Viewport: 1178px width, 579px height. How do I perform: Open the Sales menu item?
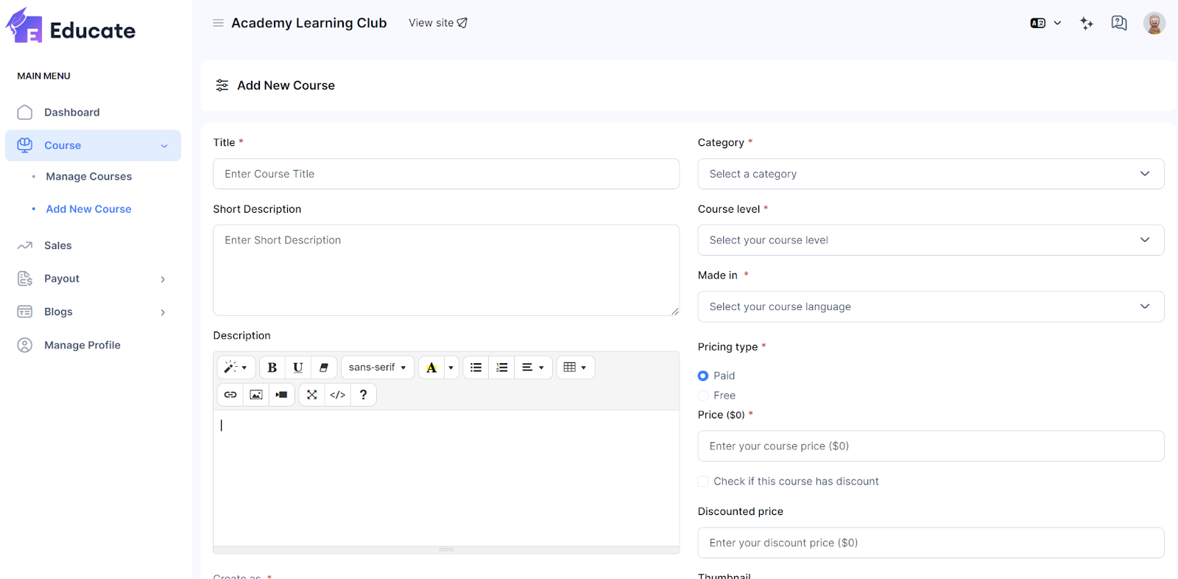(x=58, y=245)
